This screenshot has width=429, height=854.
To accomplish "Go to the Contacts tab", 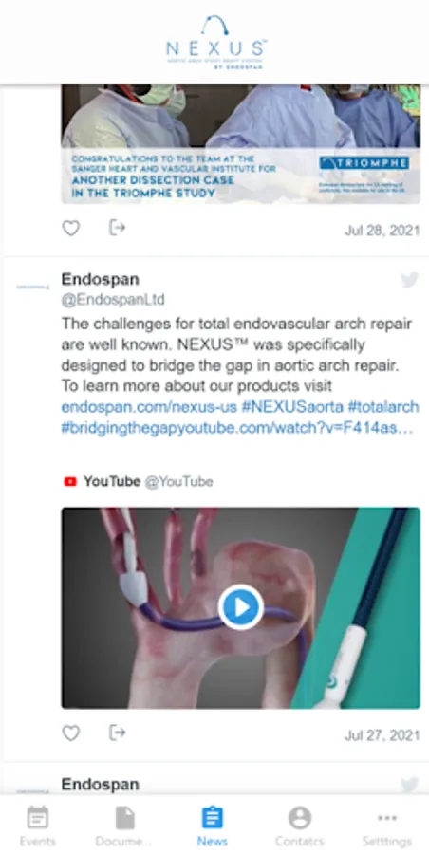I will click(299, 826).
